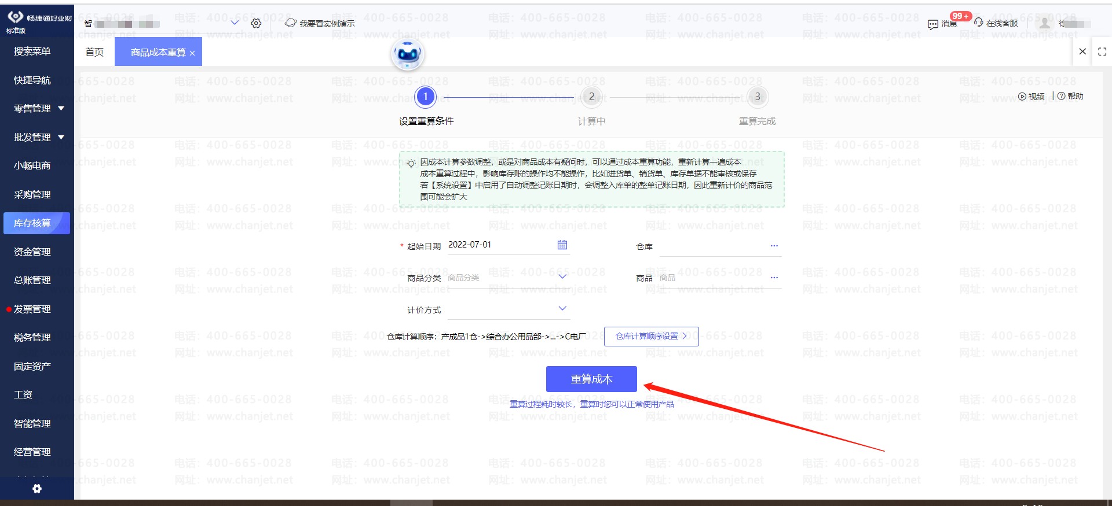
Task: Open 总账管理 in the sidebar
Action: tap(32, 280)
